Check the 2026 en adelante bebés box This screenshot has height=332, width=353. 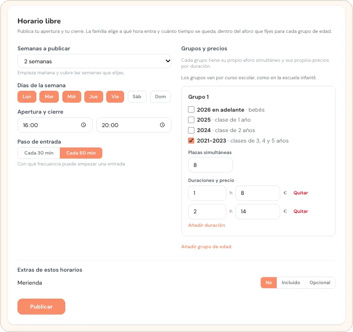191,110
